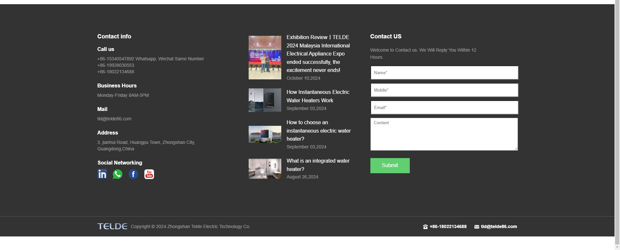Open the Malaysia Expo exhibition review article

(318, 54)
